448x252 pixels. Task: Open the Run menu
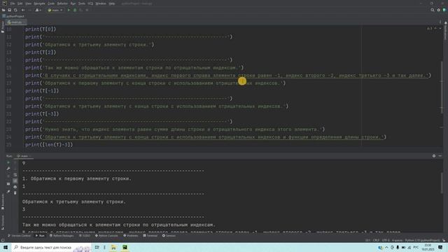click(x=73, y=3)
